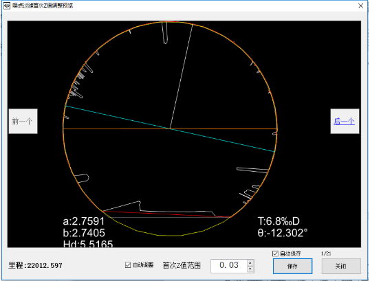Go to previous section with 前一个
Screen dimensions: 370x281
(23, 121)
